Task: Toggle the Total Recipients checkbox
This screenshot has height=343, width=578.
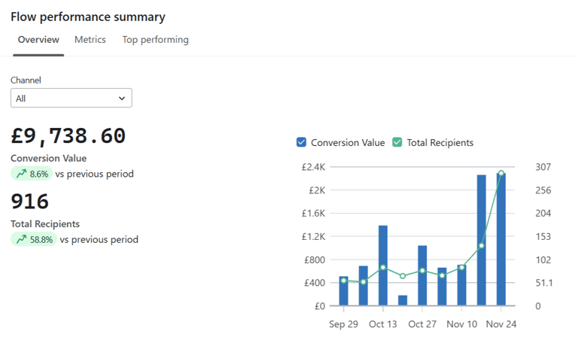Action: [397, 142]
